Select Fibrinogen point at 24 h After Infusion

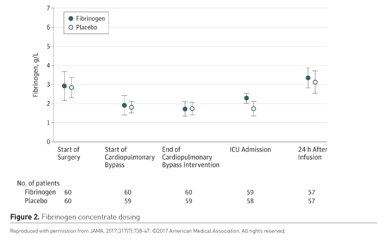pos(307,78)
